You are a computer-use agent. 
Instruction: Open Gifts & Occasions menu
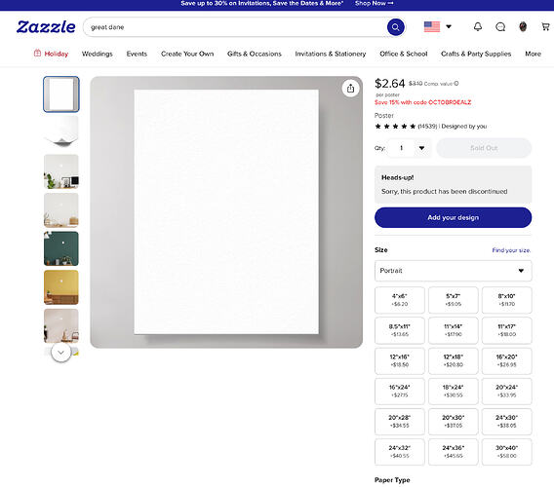(255, 54)
